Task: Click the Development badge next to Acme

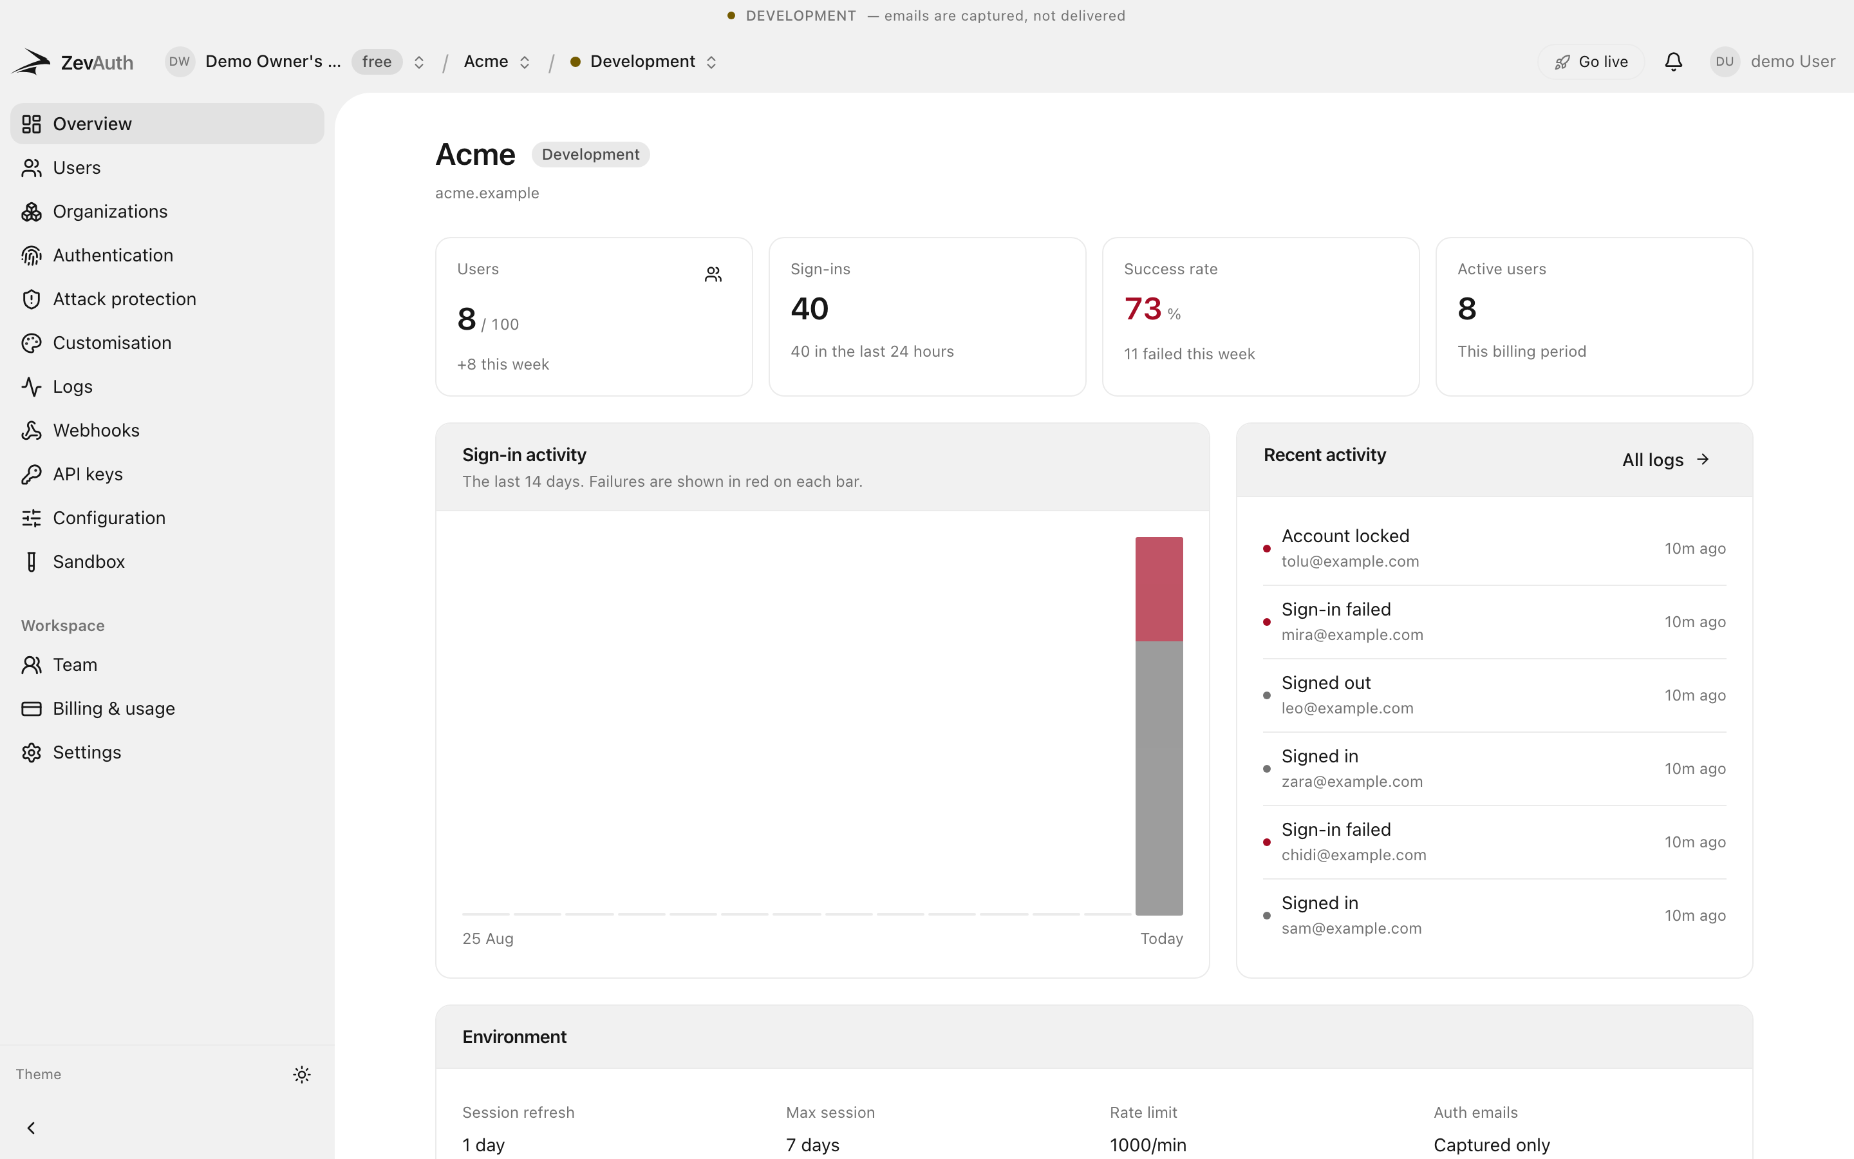Action: pos(590,154)
